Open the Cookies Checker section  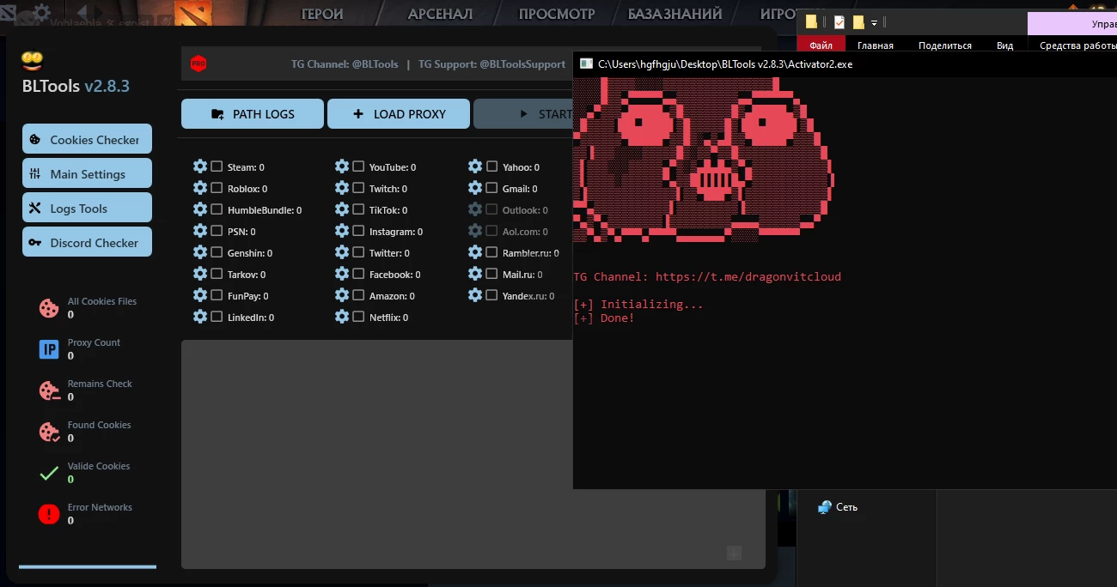pos(87,139)
